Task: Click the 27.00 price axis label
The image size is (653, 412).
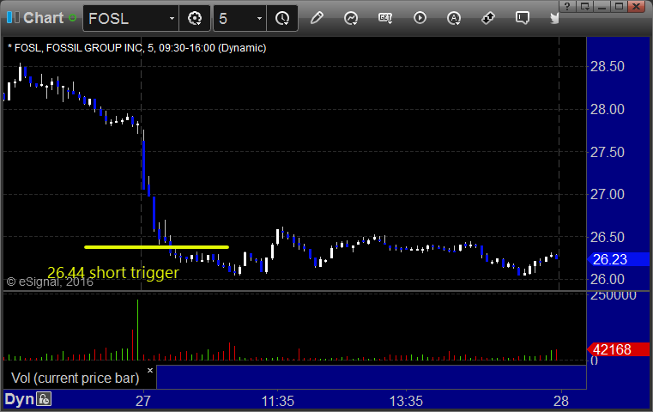Action: click(x=608, y=194)
